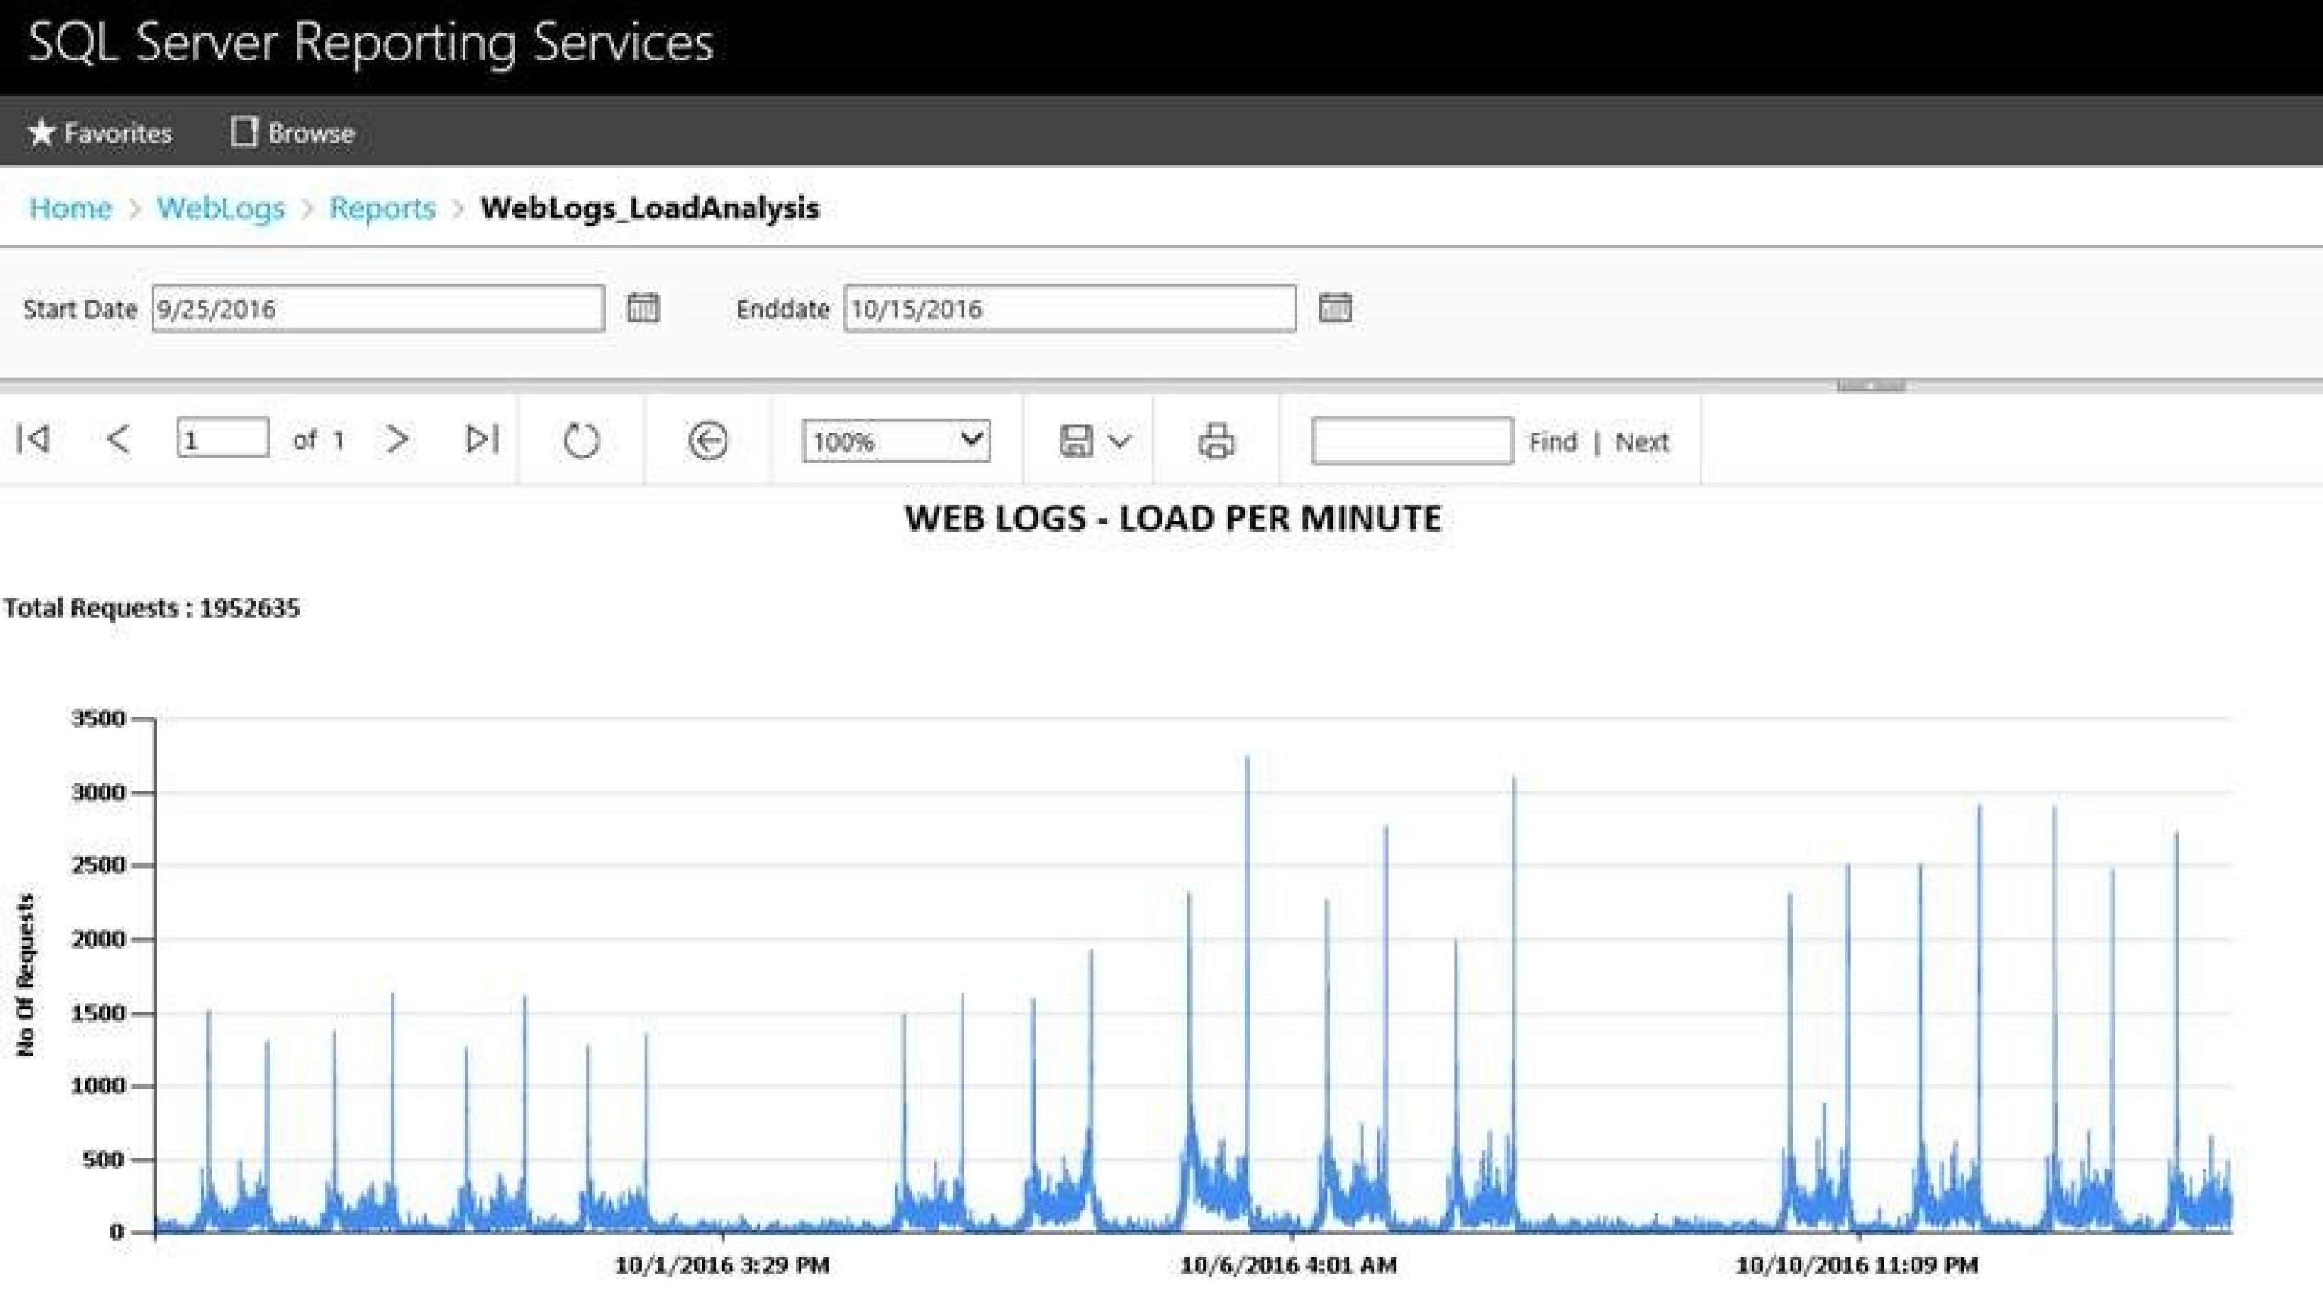This screenshot has height=1315, width=2323.
Task: Navigate to Home breadcrumb link
Action: tap(70, 208)
